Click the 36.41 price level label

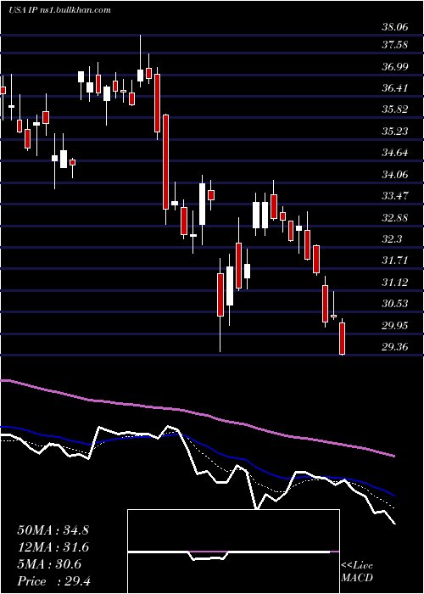click(395, 88)
